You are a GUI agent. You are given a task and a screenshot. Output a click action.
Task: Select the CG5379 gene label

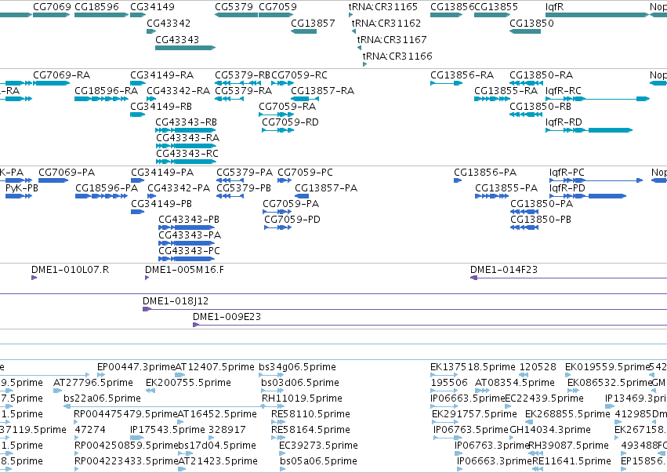coord(234,7)
